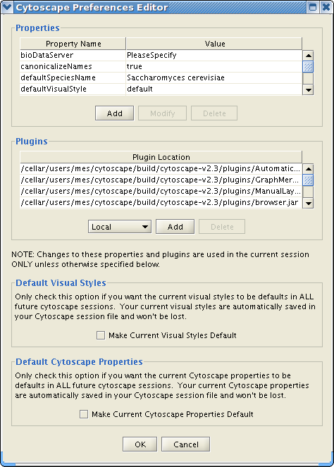Add a new property with the Add button
This screenshot has width=334, height=467.
[x=114, y=113]
